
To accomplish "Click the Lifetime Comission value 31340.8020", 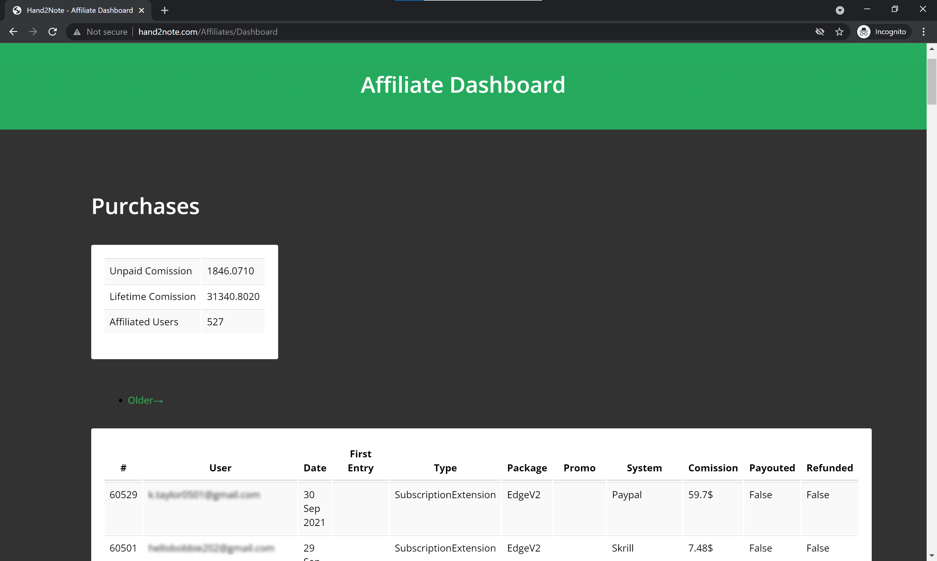I will click(233, 296).
